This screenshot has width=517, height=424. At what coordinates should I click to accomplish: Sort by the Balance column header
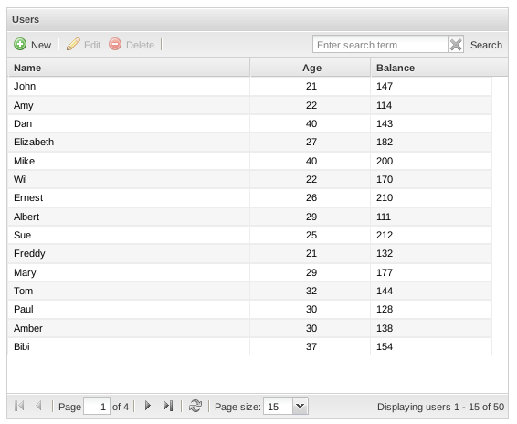[431, 68]
